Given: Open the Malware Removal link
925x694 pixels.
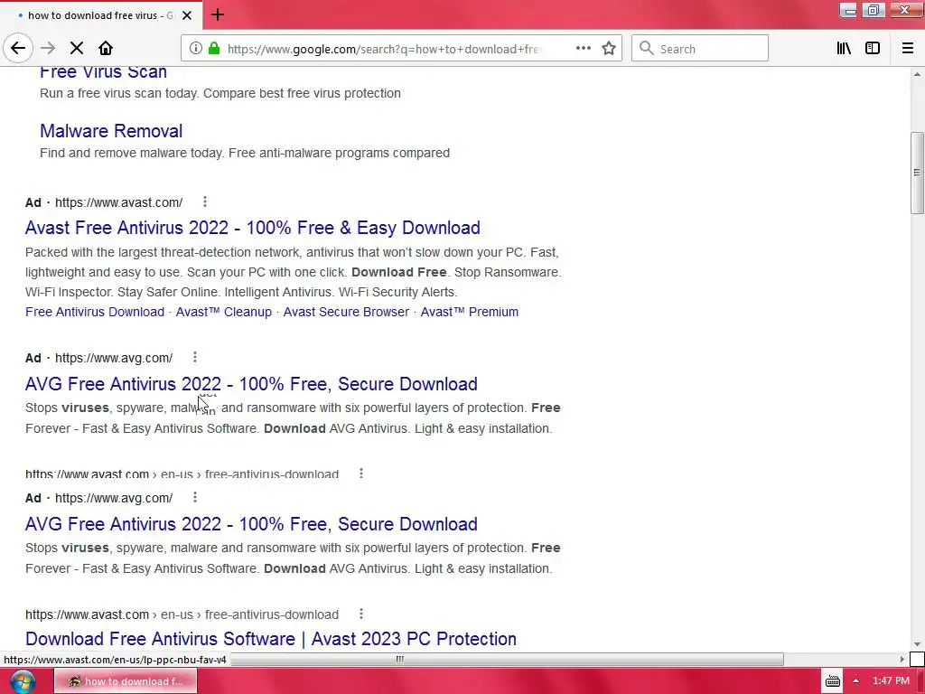Looking at the screenshot, I should pyautogui.click(x=111, y=131).
